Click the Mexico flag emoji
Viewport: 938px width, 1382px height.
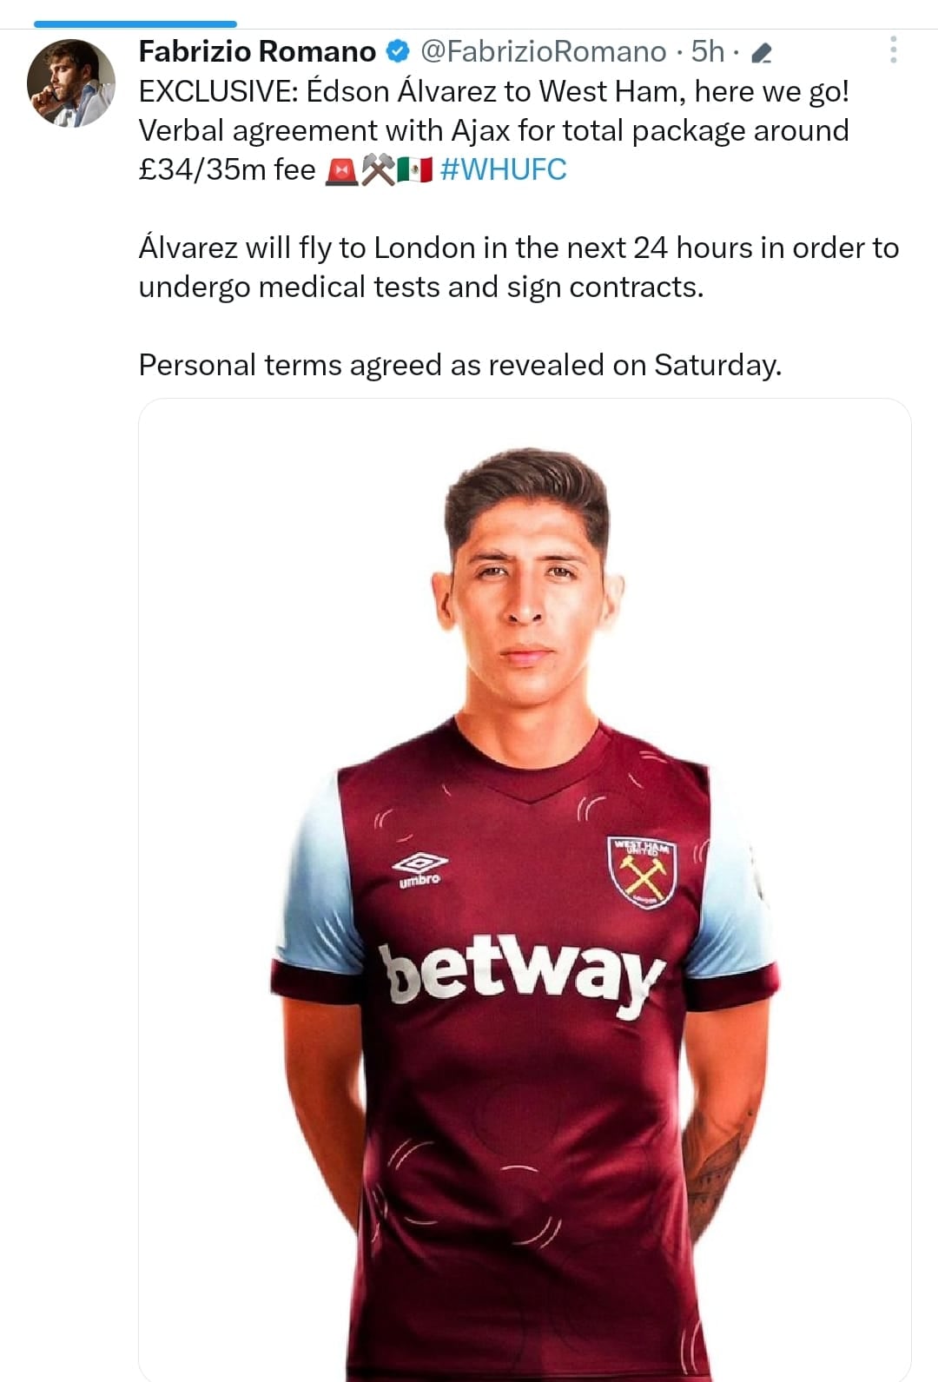pyautogui.click(x=415, y=170)
